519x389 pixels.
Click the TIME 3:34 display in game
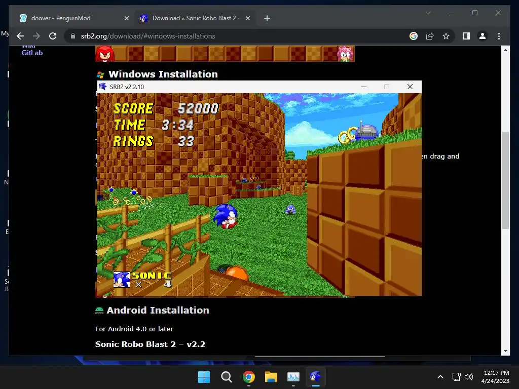point(154,125)
